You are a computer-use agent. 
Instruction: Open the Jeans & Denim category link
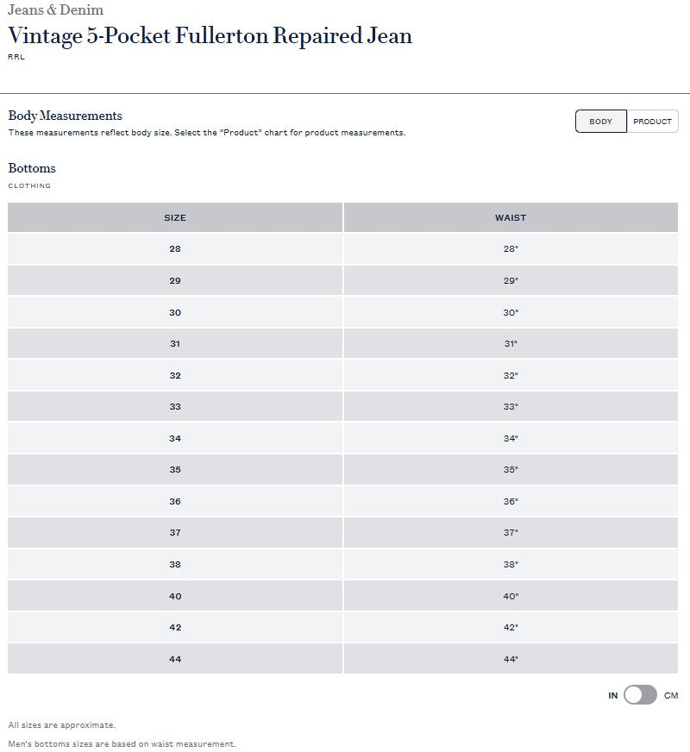click(55, 9)
